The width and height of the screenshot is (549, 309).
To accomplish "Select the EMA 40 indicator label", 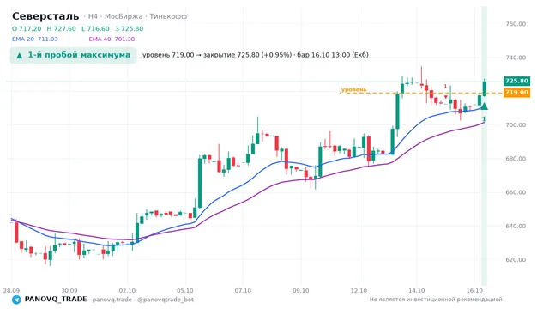I will [x=112, y=39].
